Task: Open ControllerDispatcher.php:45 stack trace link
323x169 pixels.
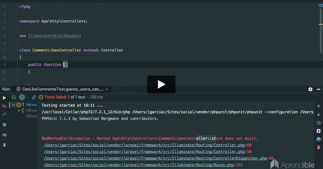Action: click(159, 158)
